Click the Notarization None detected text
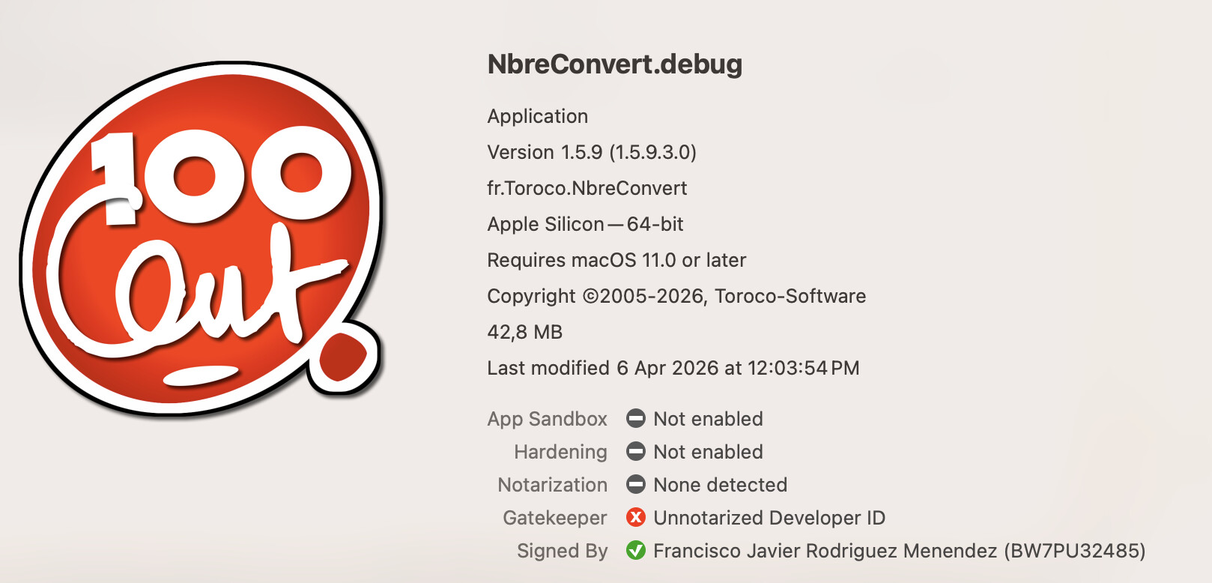Image resolution: width=1212 pixels, height=583 pixels. click(x=720, y=485)
